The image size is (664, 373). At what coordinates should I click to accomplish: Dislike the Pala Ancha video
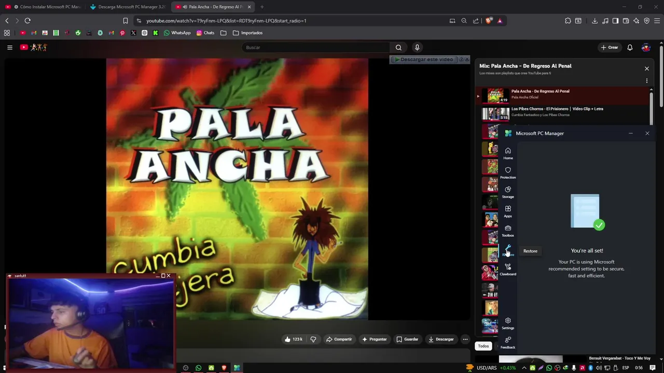click(x=313, y=339)
